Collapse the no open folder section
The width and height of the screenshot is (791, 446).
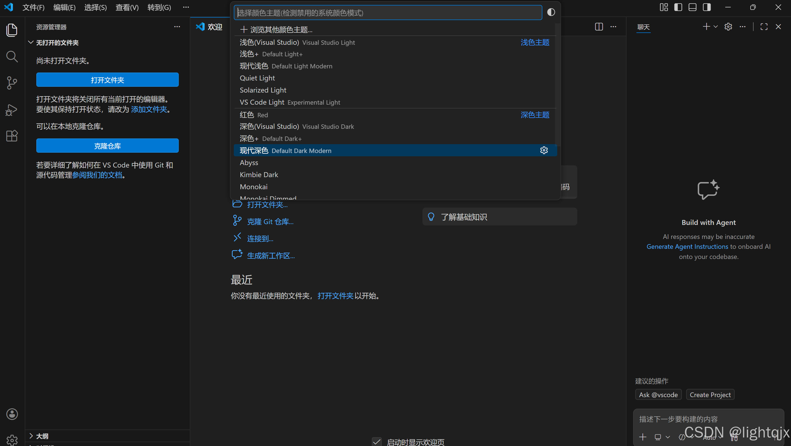31,42
